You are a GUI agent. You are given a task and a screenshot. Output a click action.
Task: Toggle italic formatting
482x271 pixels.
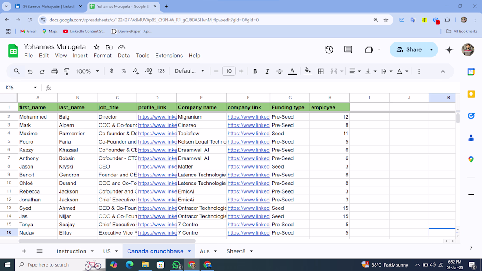click(267, 71)
